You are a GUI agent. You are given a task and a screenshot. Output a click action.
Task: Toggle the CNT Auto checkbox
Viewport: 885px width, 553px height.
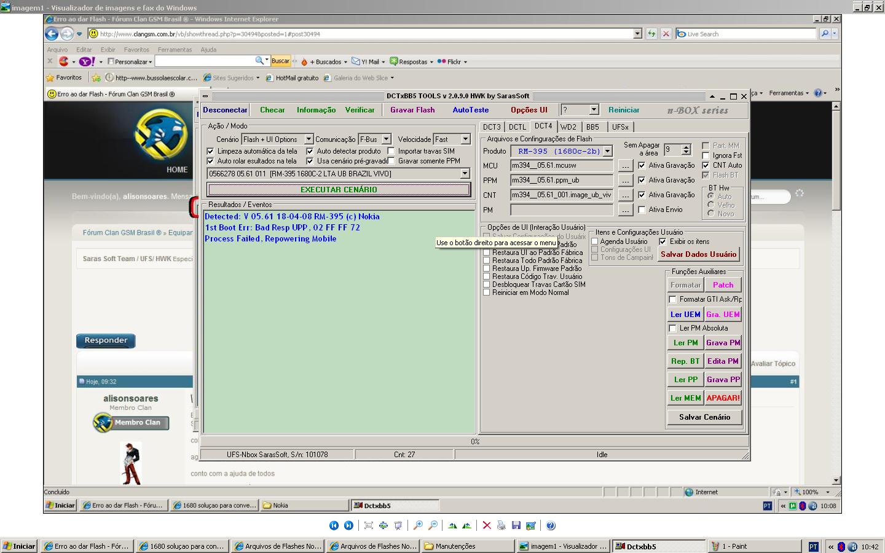[706, 165]
